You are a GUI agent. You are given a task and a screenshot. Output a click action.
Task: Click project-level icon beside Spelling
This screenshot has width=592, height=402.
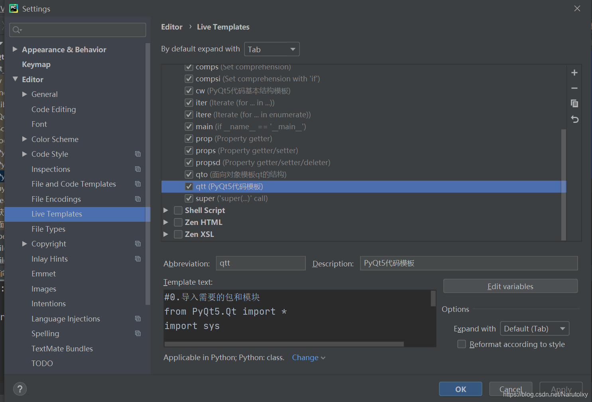[138, 333]
